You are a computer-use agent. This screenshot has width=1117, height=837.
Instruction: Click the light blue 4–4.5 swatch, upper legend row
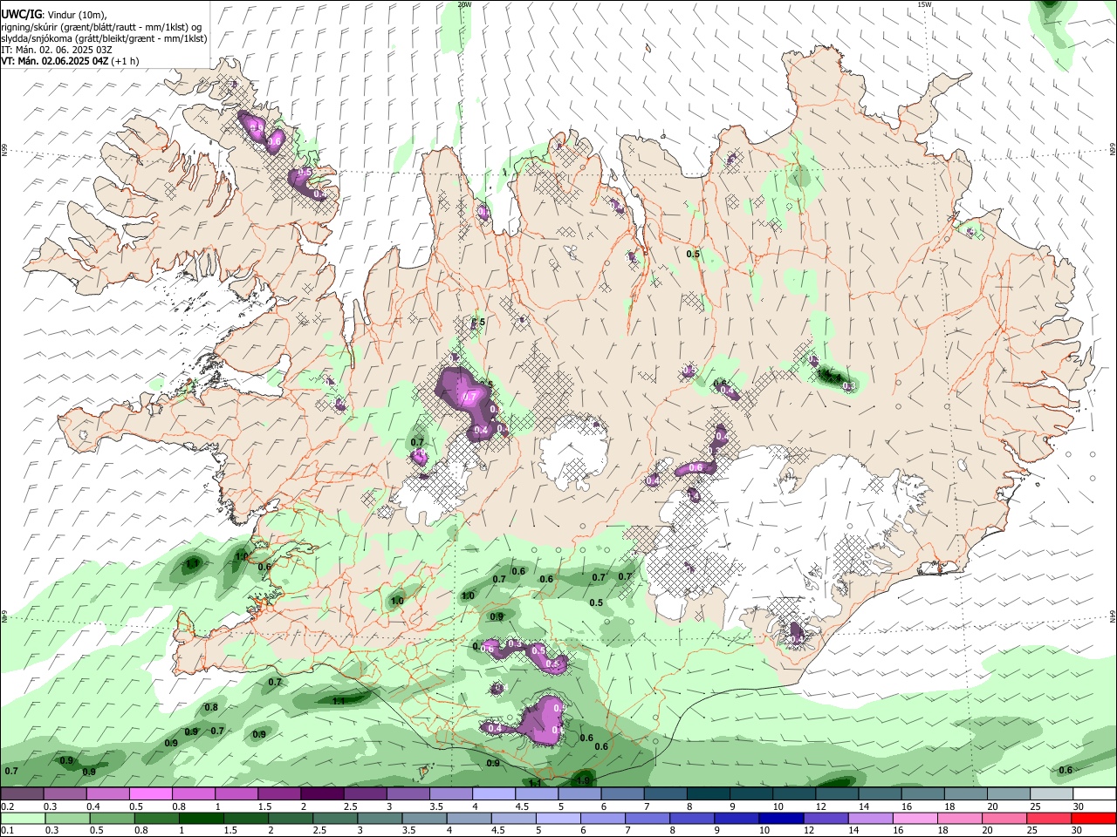tap(494, 793)
